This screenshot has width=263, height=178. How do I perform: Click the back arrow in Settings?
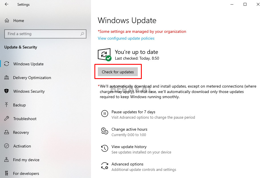coord(7,4)
